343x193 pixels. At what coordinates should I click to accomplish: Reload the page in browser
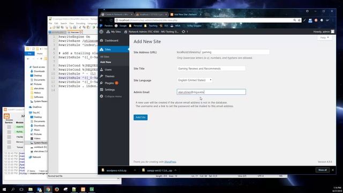pos(111,20)
